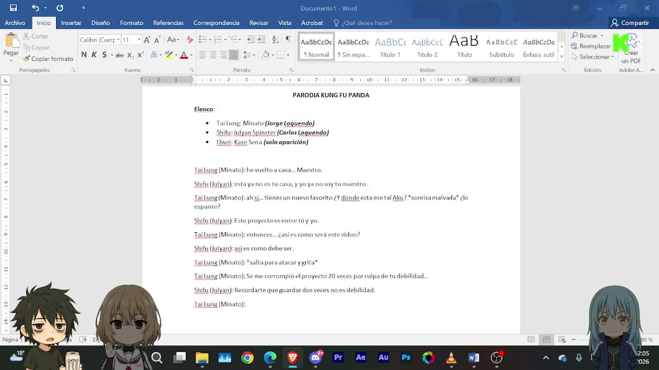Viewport: 659px width, 370px height.
Task: Open the Archivo menu
Action: pos(15,23)
